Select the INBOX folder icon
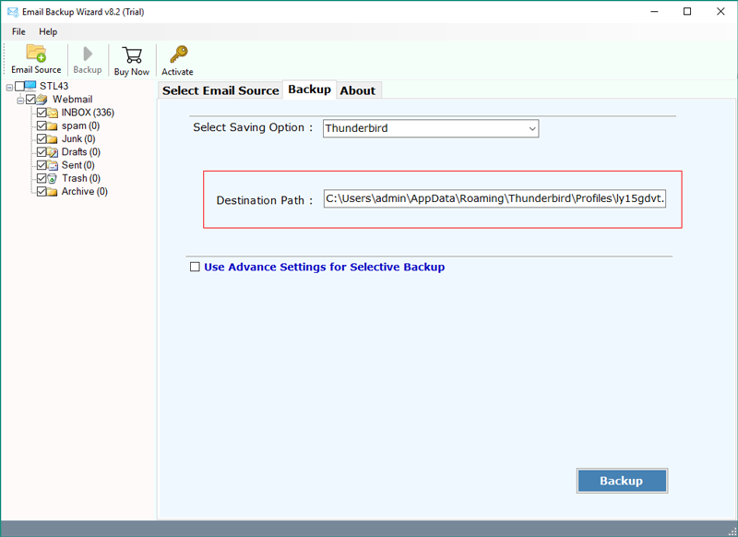The image size is (738, 537). click(54, 113)
